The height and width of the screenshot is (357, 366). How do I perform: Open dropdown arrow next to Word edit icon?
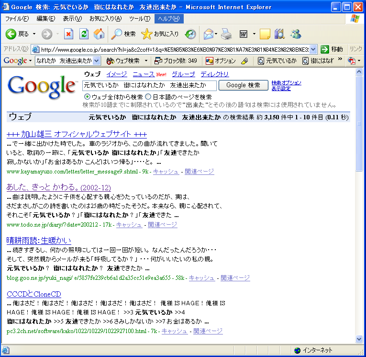(254, 34)
